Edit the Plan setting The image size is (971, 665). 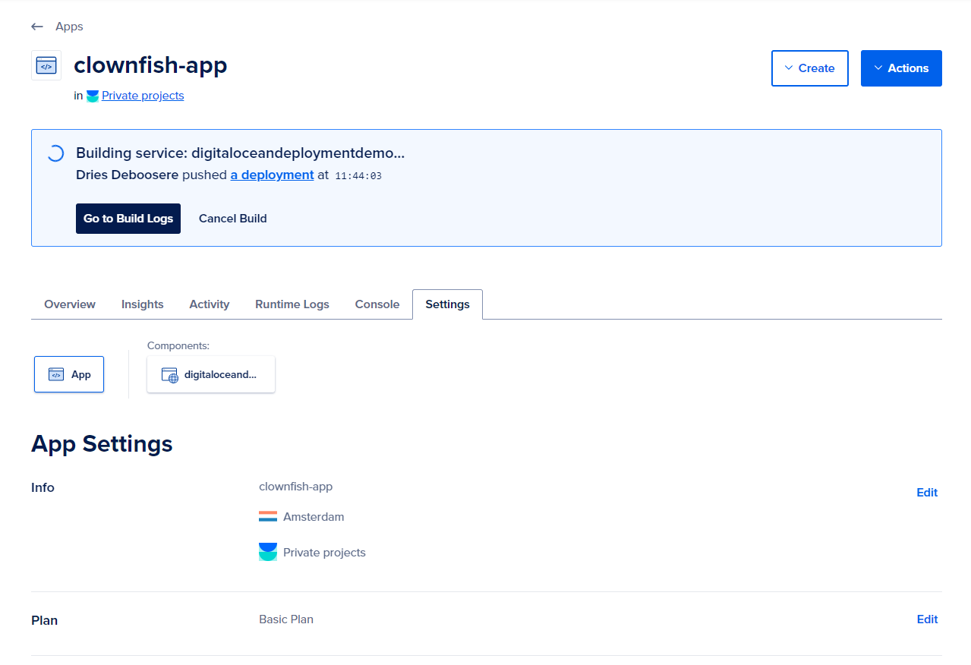(x=927, y=619)
